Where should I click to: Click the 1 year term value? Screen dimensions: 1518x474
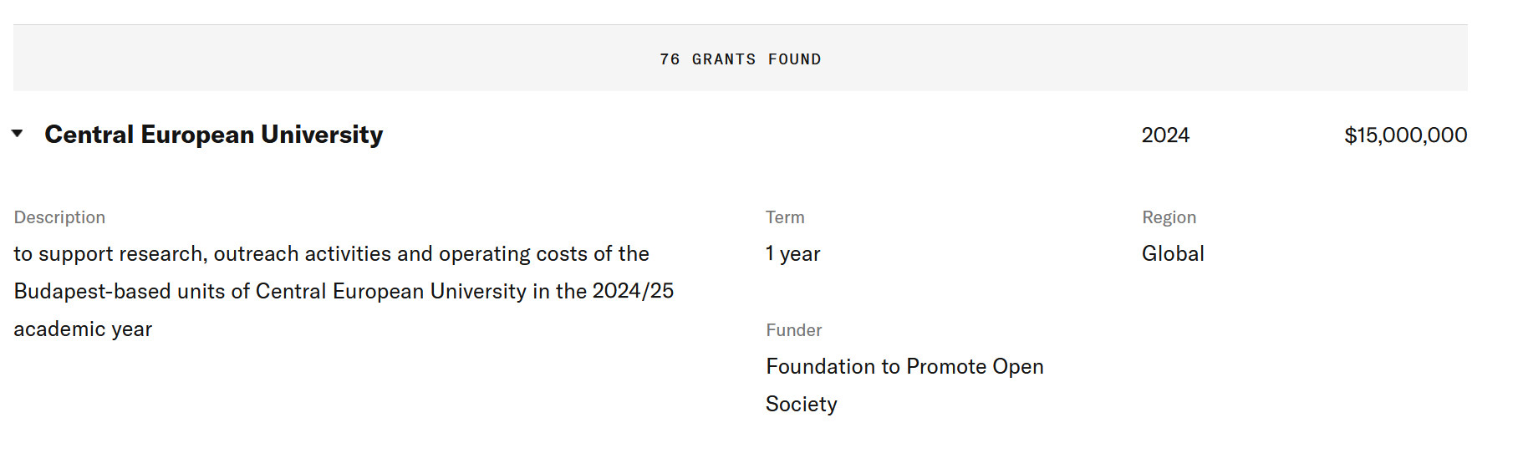pyautogui.click(x=792, y=254)
